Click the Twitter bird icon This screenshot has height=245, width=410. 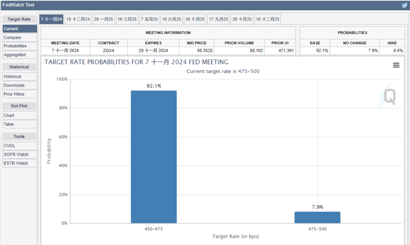point(405,5)
